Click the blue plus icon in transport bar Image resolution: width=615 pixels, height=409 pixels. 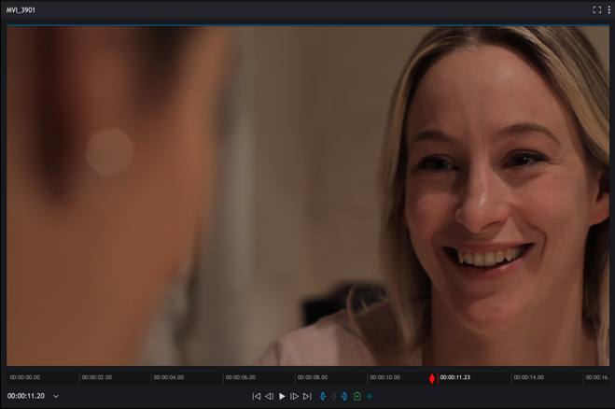tap(370, 397)
